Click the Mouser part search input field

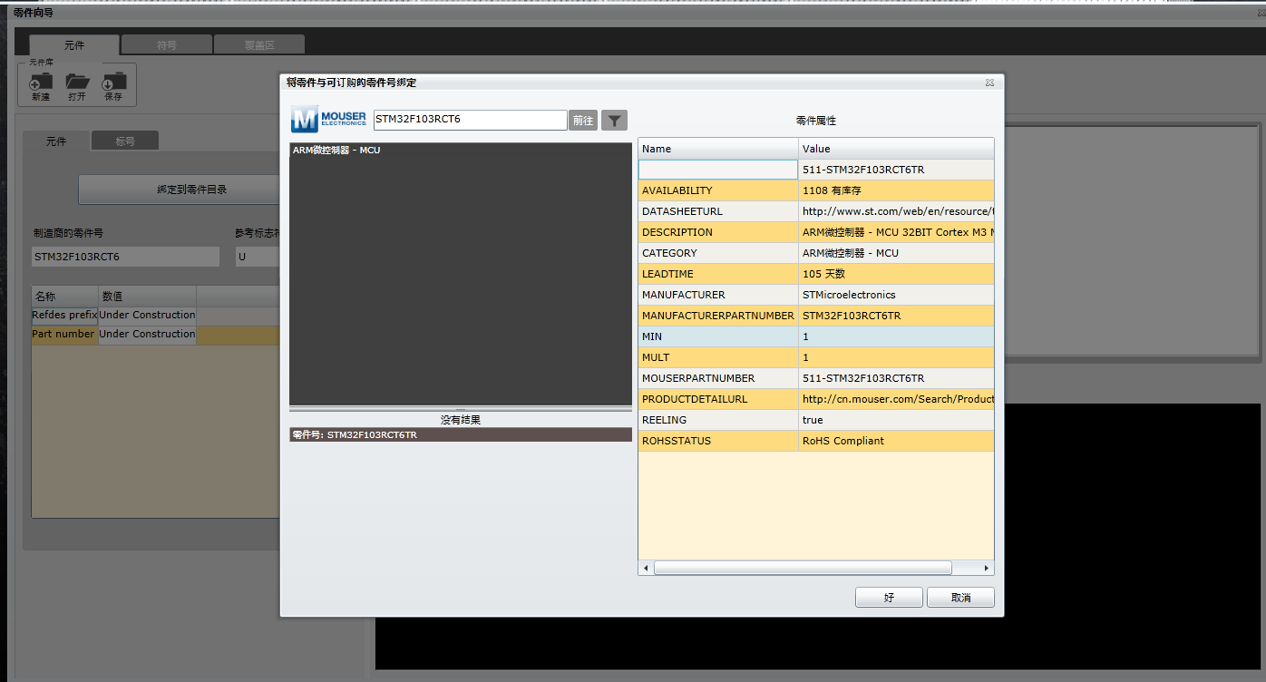tap(470, 120)
